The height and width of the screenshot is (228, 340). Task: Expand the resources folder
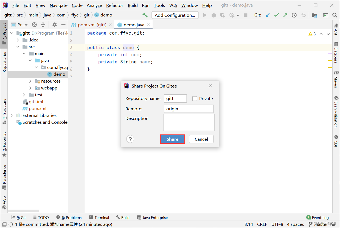click(x=30, y=81)
